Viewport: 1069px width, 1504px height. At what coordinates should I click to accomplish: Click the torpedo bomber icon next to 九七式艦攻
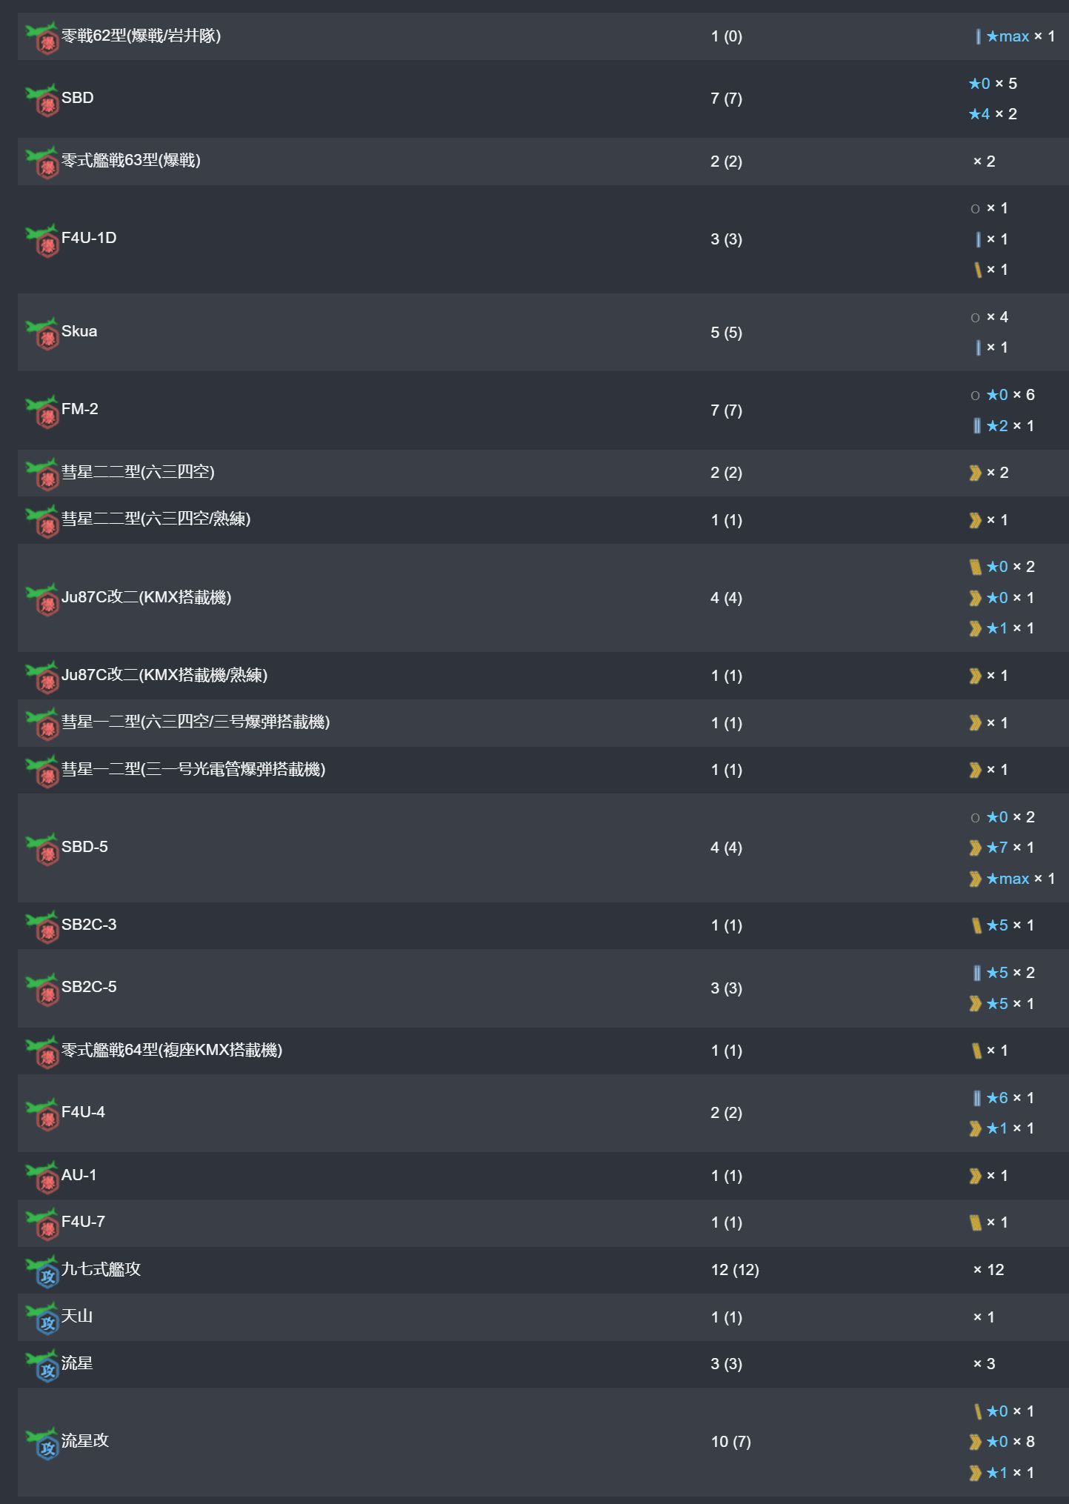[x=42, y=1271]
